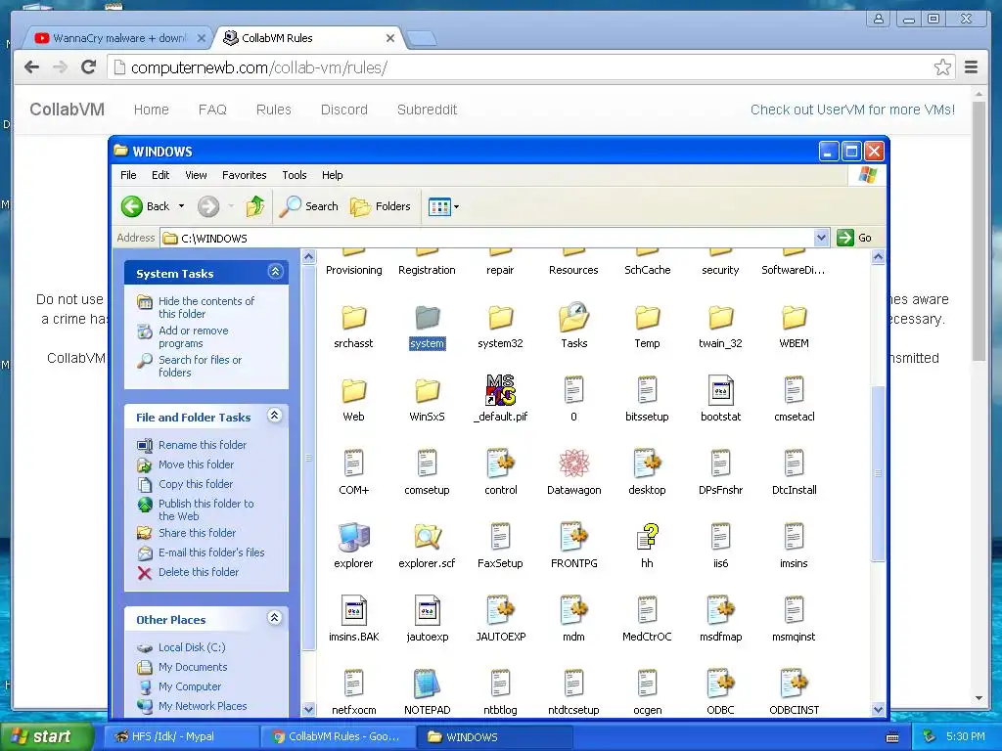Collapse the Other Places panel
Viewport: 1002px width, 751px height.
tap(275, 618)
